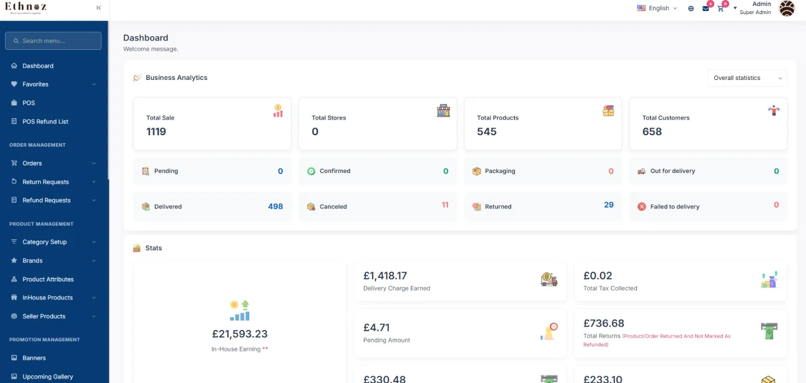Click the admin profile avatar
806x383 pixels.
[x=787, y=8]
